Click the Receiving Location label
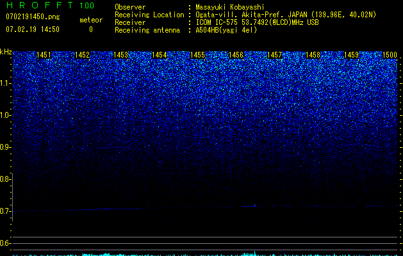Viewport: 403px width, 256px height. point(149,15)
